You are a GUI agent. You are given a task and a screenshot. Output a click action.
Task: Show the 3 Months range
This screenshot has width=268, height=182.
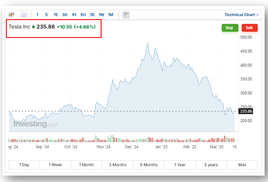(118, 165)
